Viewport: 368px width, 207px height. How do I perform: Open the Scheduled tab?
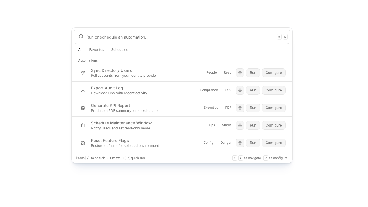point(120,49)
